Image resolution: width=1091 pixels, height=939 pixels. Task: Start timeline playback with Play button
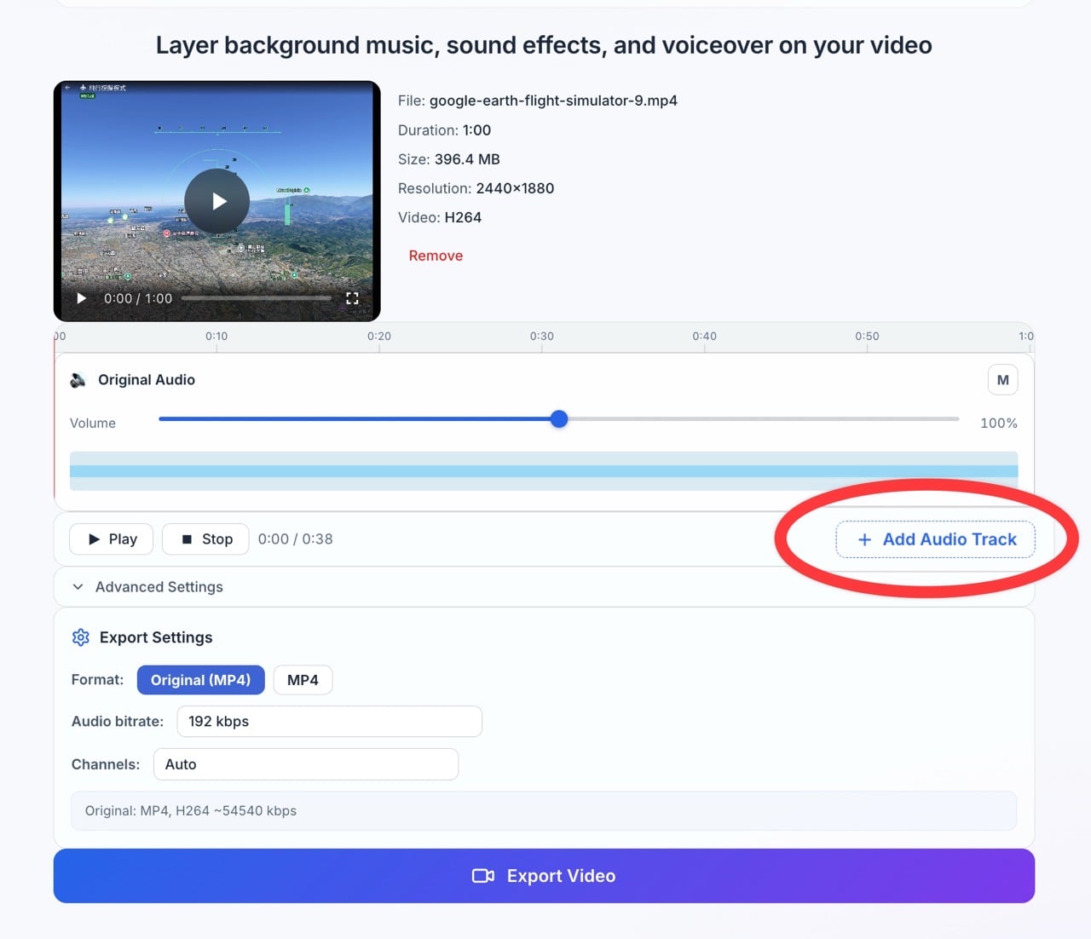click(x=111, y=539)
